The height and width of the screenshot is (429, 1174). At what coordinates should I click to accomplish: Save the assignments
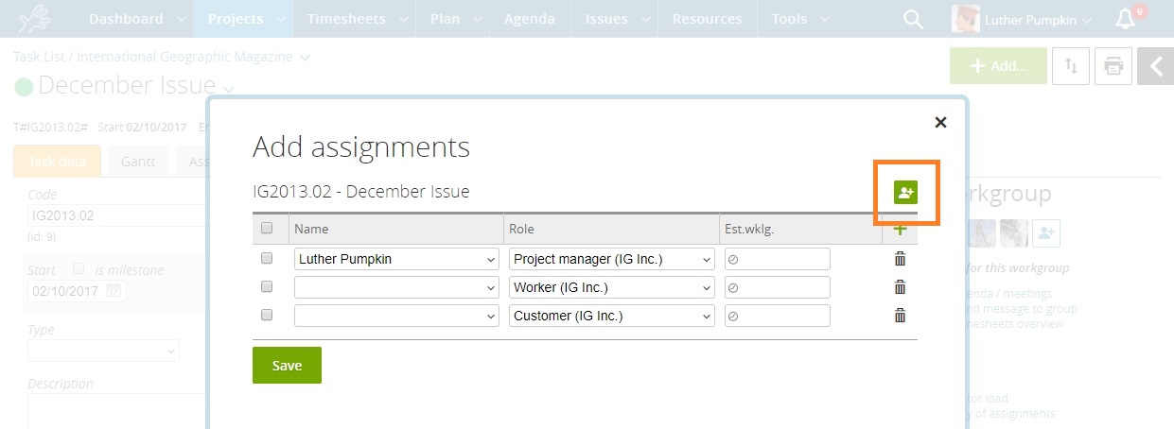tap(287, 366)
